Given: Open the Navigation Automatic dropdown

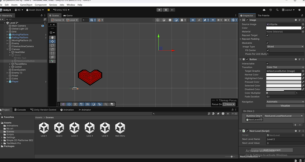Looking at the screenshot, I should 285,102.
